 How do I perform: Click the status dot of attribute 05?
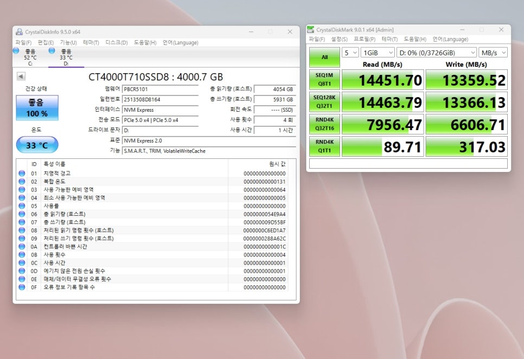[22, 206]
